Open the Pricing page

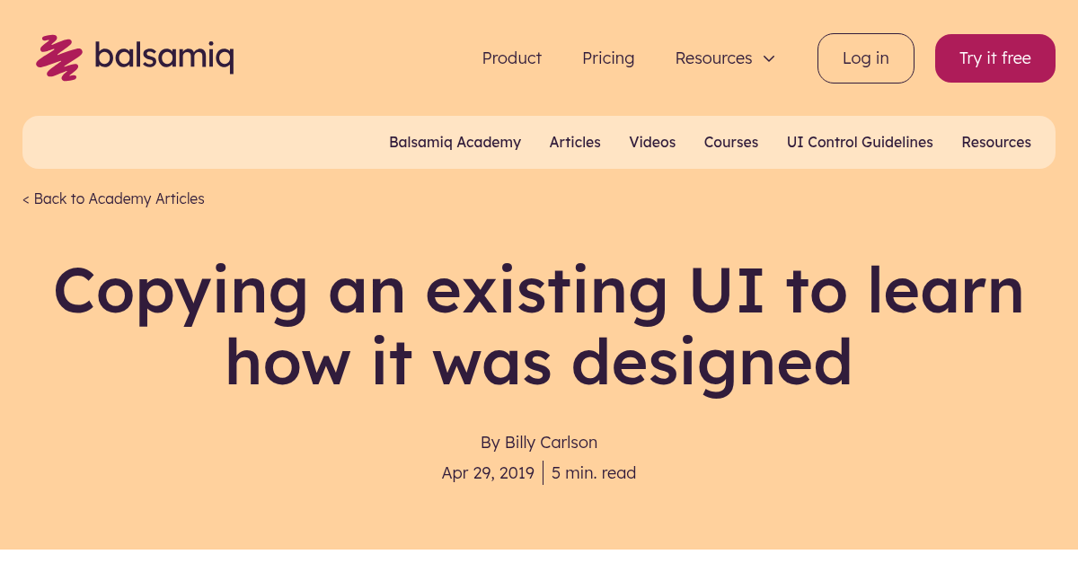[608, 57]
